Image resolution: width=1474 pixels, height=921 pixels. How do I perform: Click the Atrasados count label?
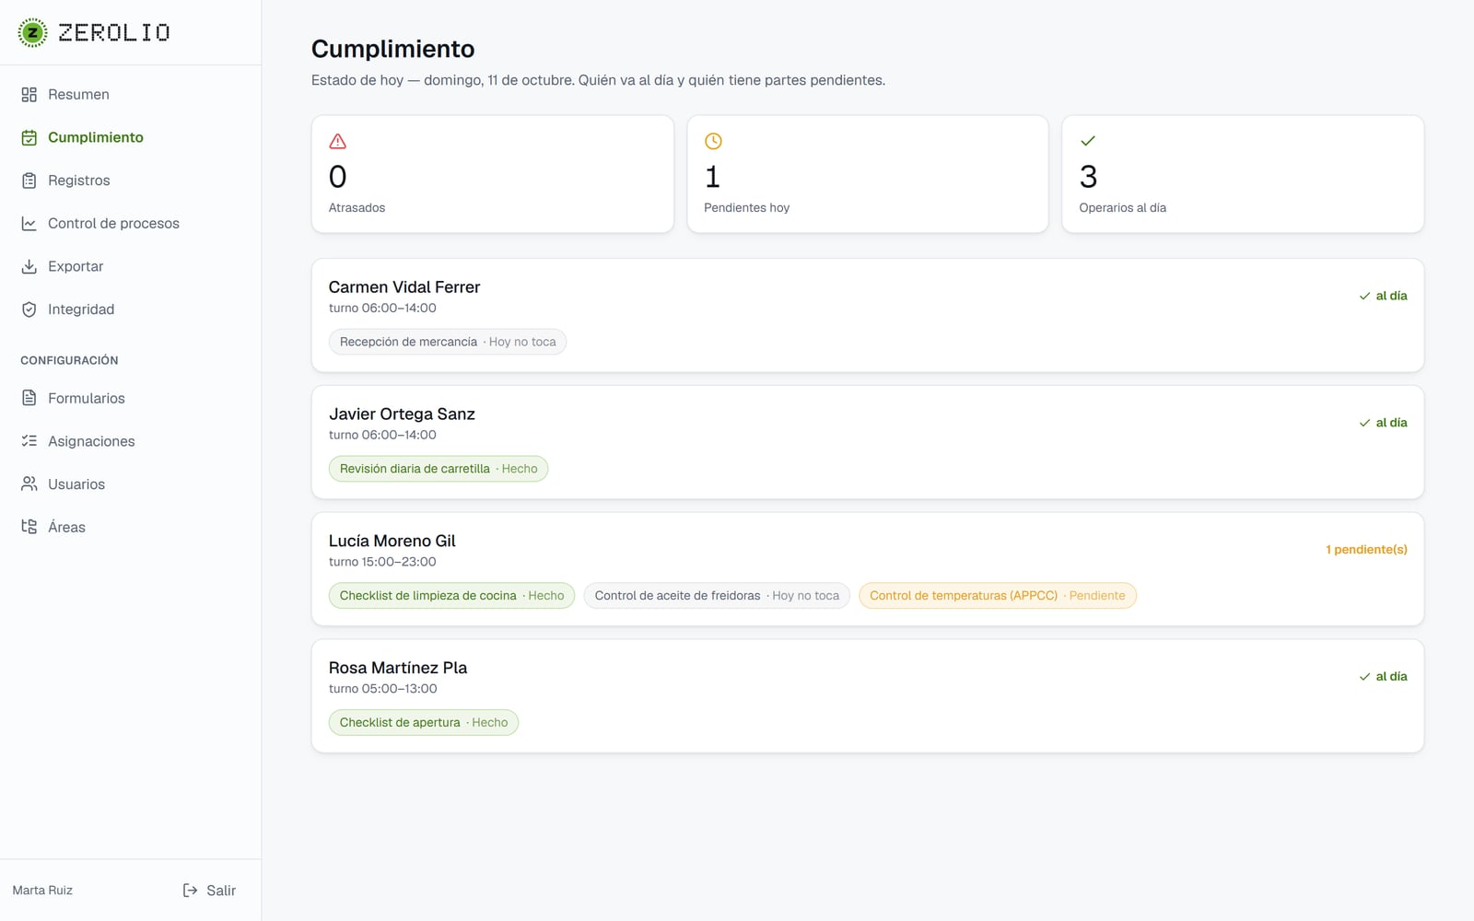click(357, 208)
